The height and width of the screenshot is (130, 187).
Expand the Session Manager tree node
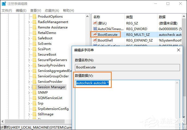(x=29, y=87)
